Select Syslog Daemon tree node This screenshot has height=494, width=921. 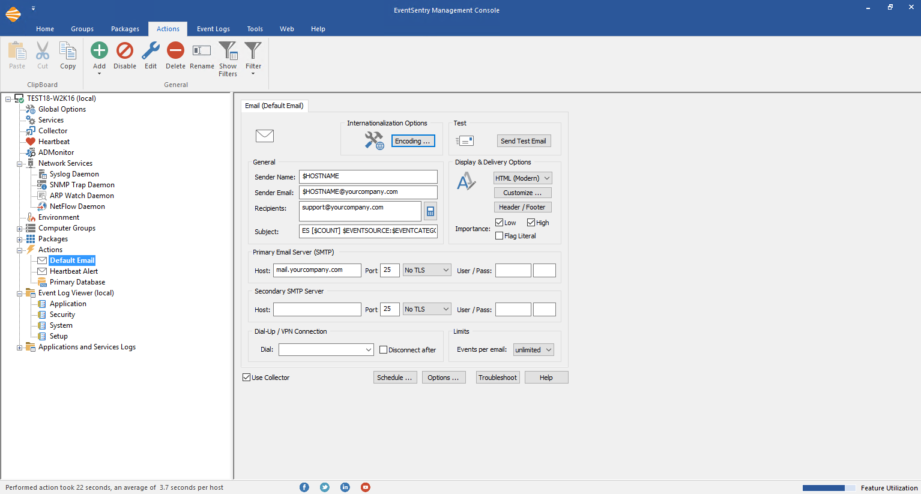pyautogui.click(x=74, y=174)
